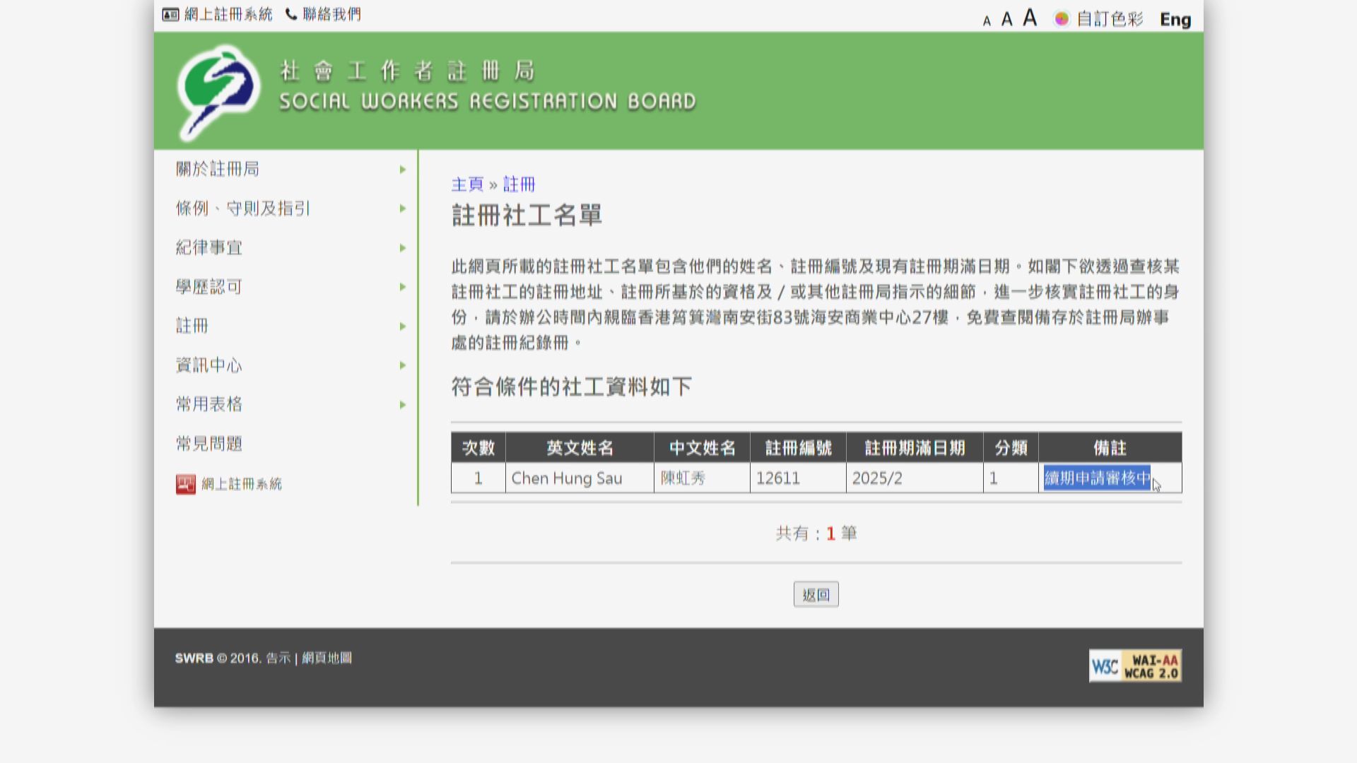This screenshot has width=1357, height=763.
Task: Click the 返回 back button
Action: click(816, 595)
